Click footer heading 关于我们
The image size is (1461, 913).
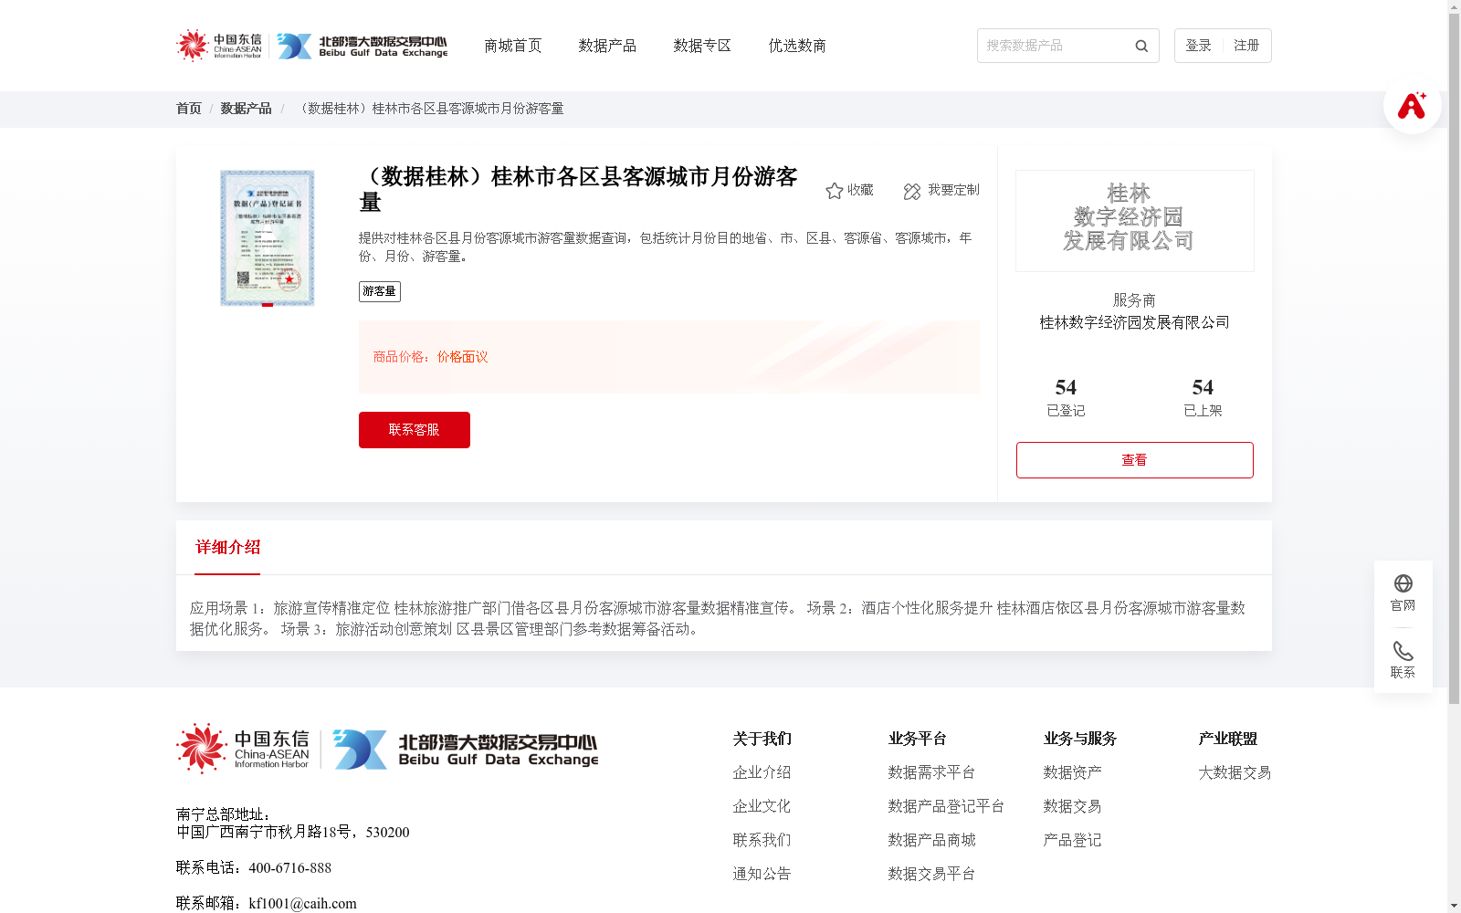(762, 739)
